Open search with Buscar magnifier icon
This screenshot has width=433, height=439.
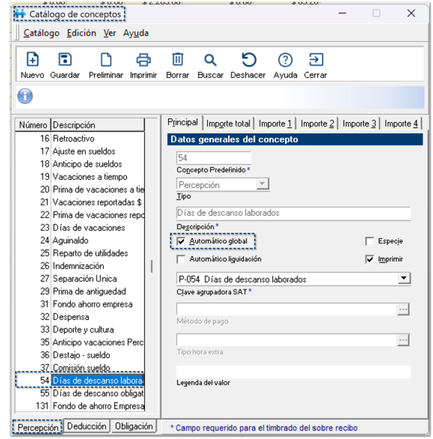point(210,60)
